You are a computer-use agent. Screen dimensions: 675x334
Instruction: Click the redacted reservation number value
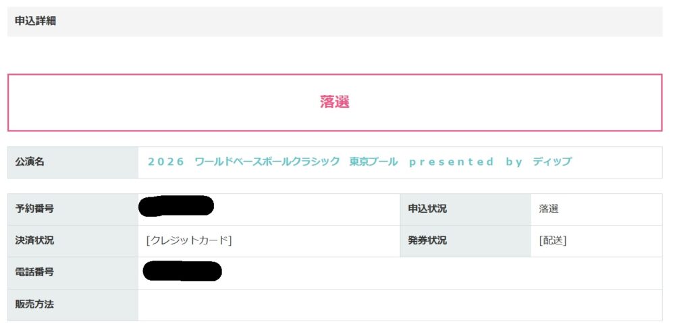(176, 205)
